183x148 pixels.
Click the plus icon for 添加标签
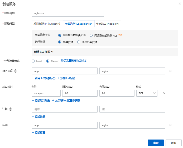[x=33, y=133]
